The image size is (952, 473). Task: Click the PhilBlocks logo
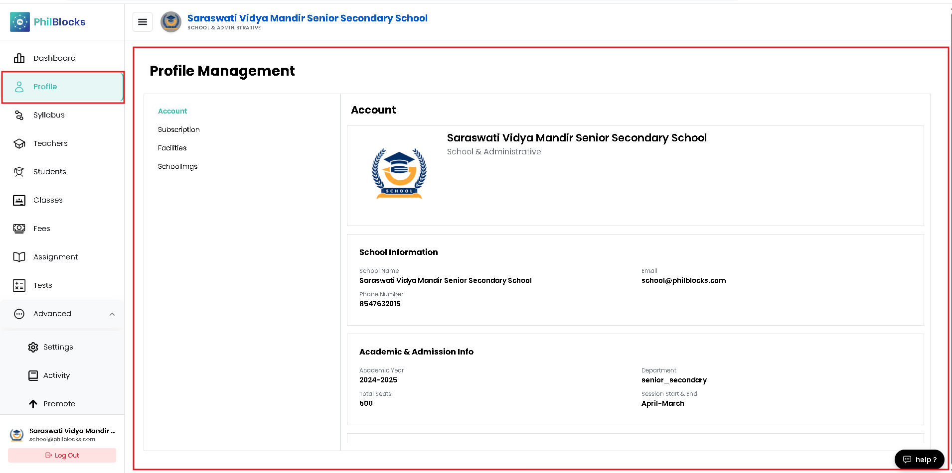click(48, 22)
